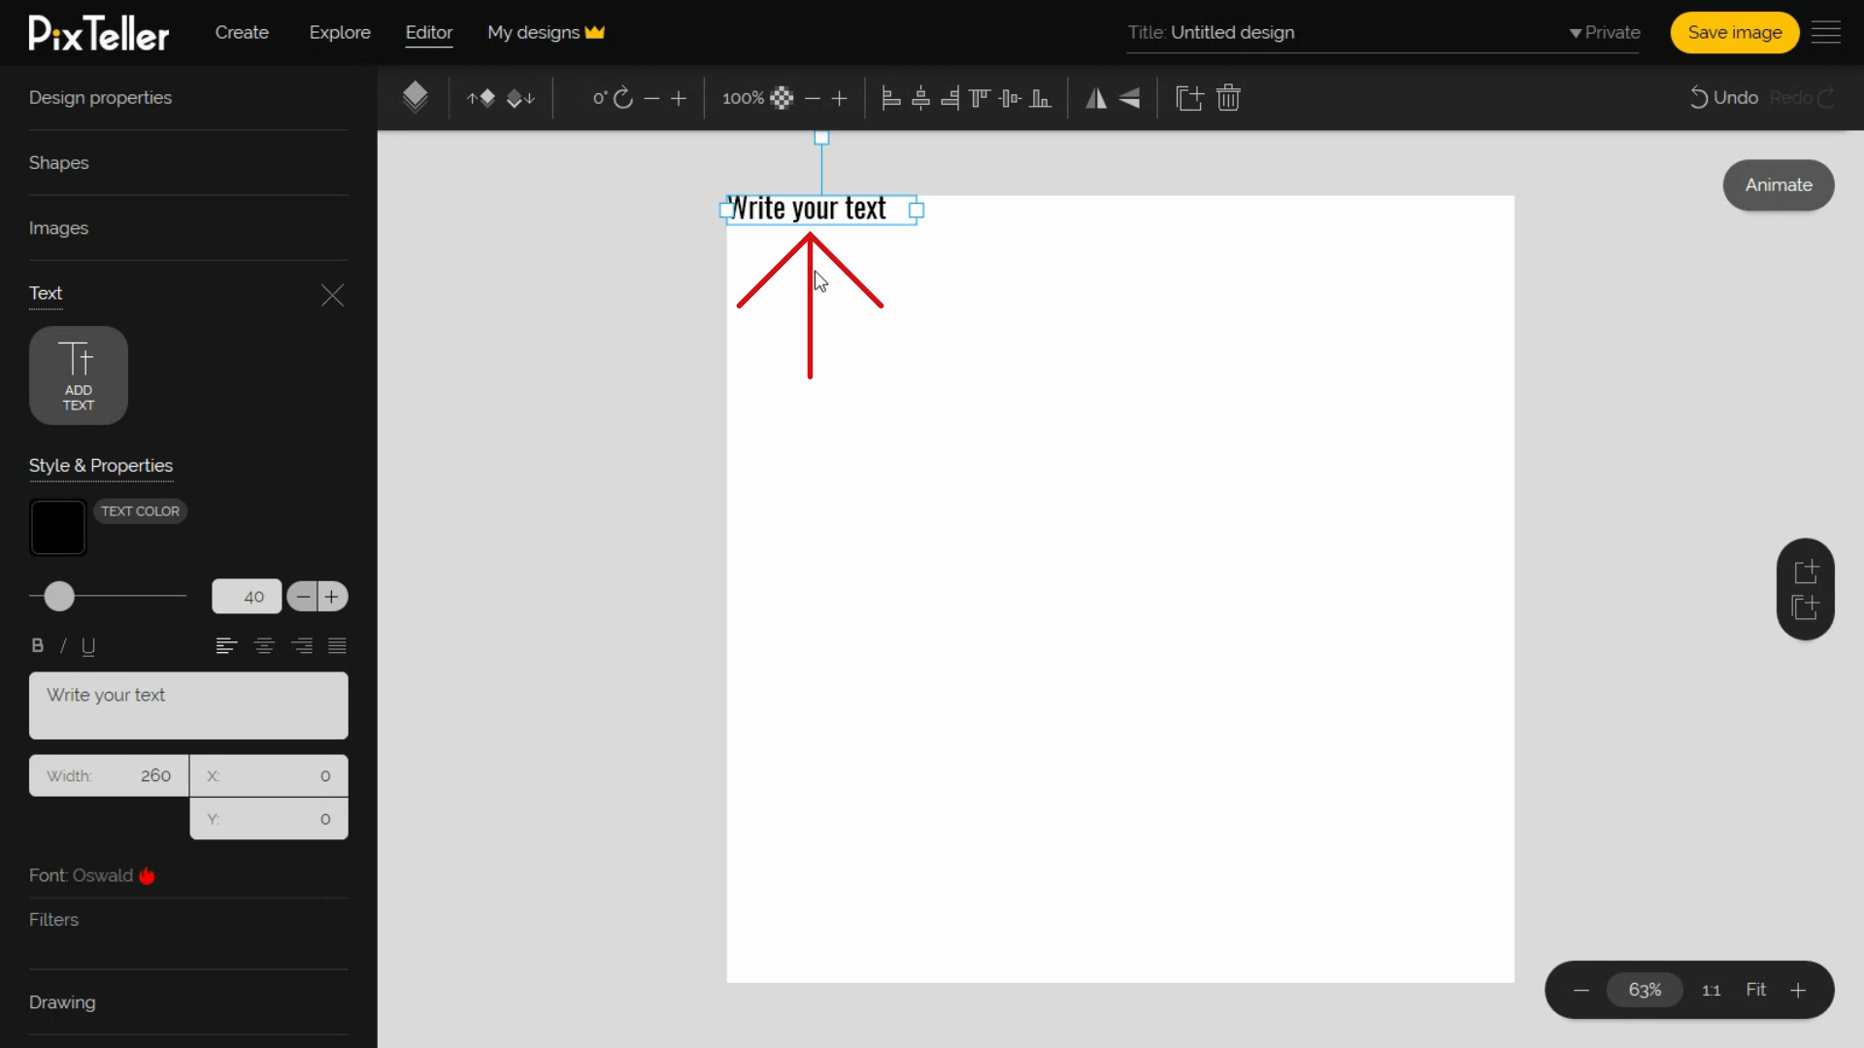The width and height of the screenshot is (1864, 1048).
Task: Expand the Design properties section
Action: tap(100, 98)
